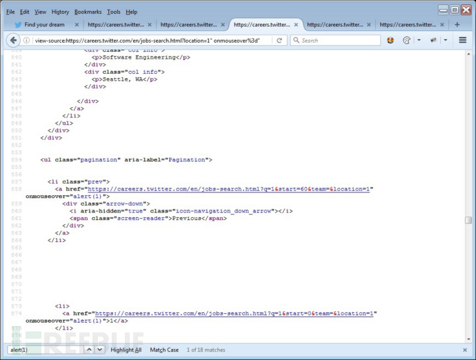Viewport: 476px width, 360px height.
Task: Click the view-source URL address field
Action: pyautogui.click(x=147, y=41)
